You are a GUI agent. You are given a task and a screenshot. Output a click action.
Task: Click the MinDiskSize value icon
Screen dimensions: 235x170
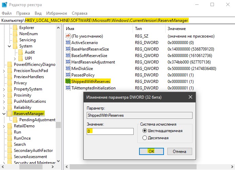68,68
